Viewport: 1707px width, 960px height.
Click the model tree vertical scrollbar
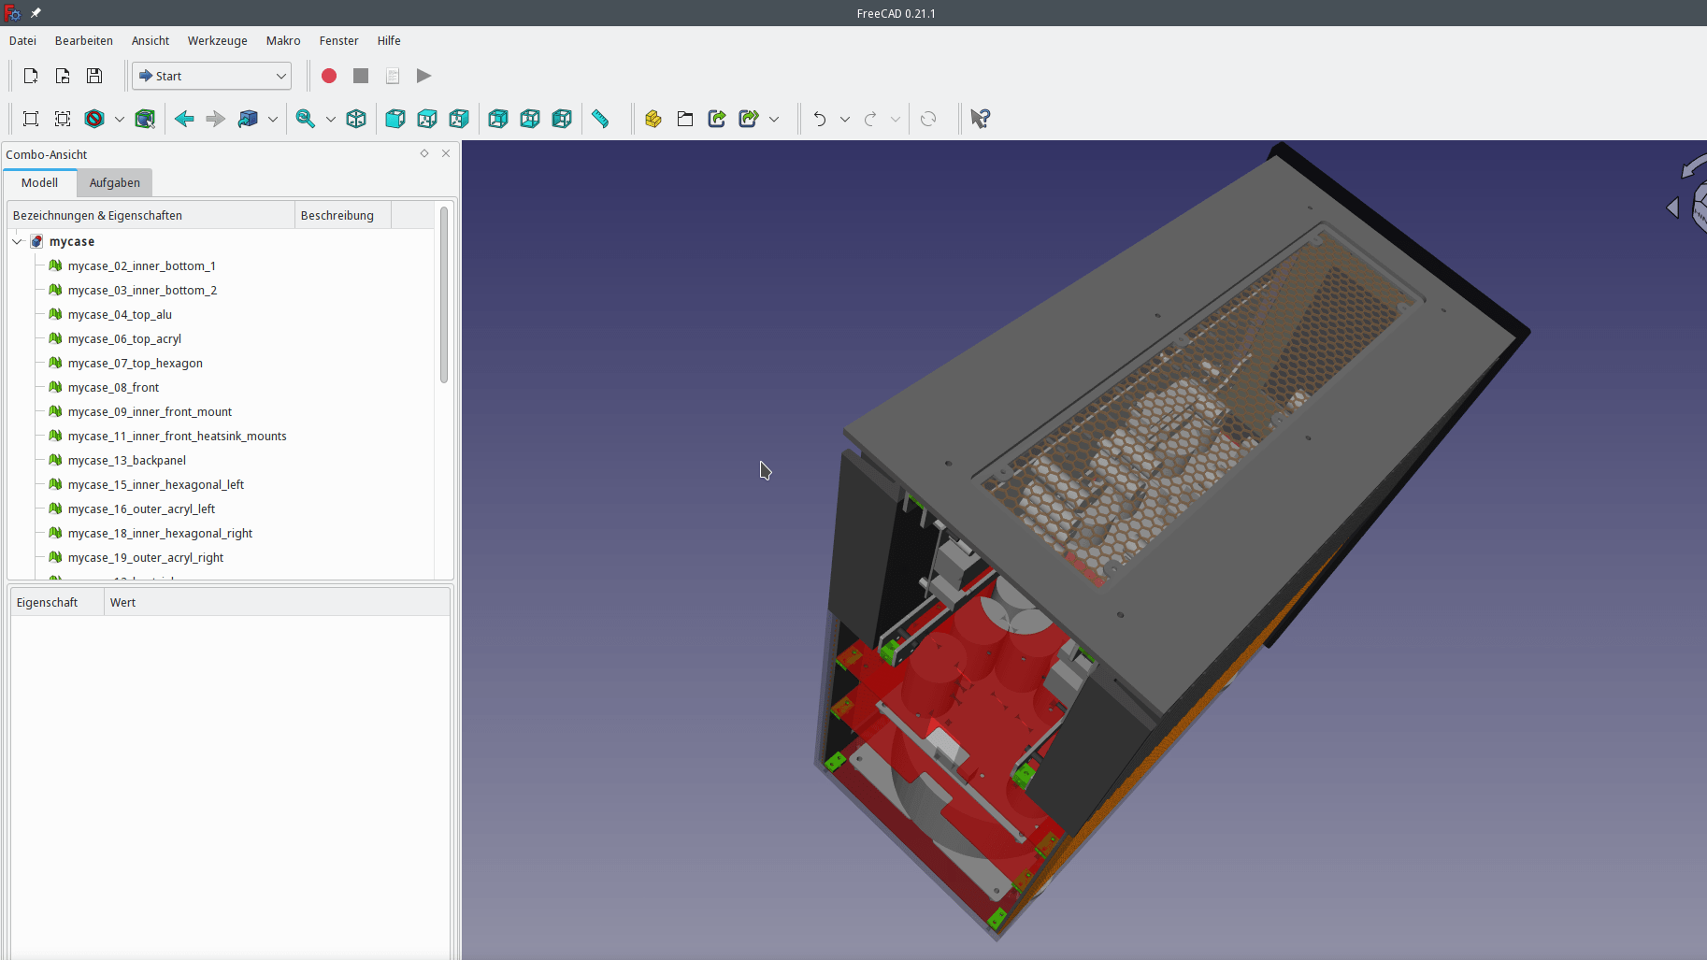444,294
